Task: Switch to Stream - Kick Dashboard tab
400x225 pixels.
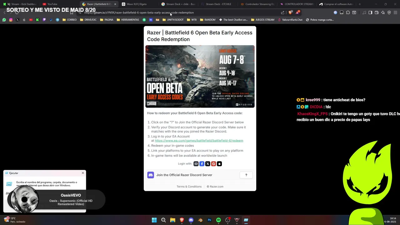Action: pos(20,4)
